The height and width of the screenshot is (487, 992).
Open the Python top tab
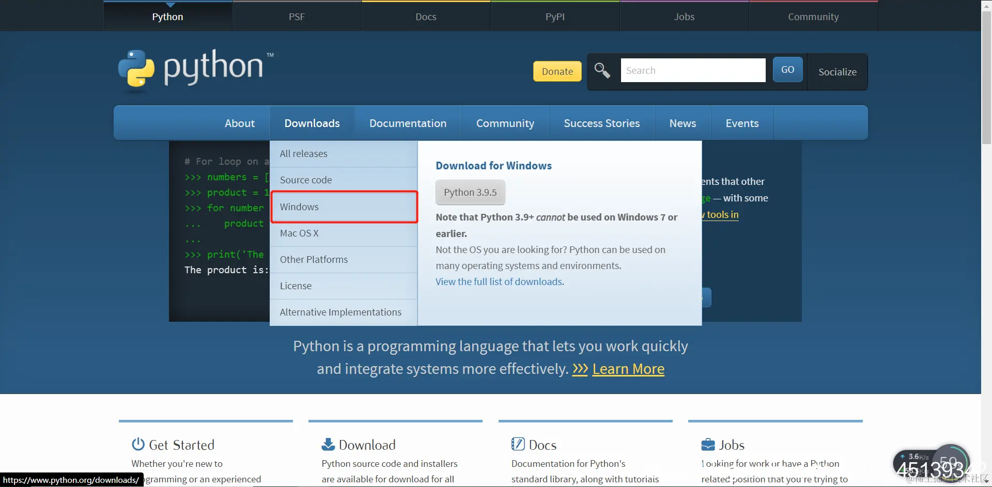point(167,17)
